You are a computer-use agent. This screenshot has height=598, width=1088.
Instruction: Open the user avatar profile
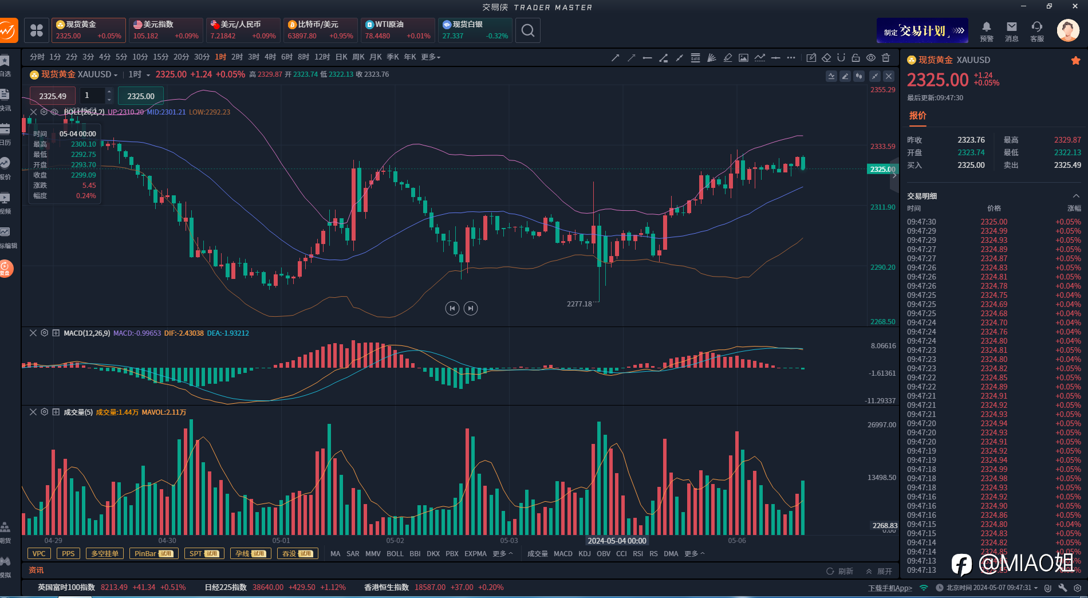tap(1068, 30)
